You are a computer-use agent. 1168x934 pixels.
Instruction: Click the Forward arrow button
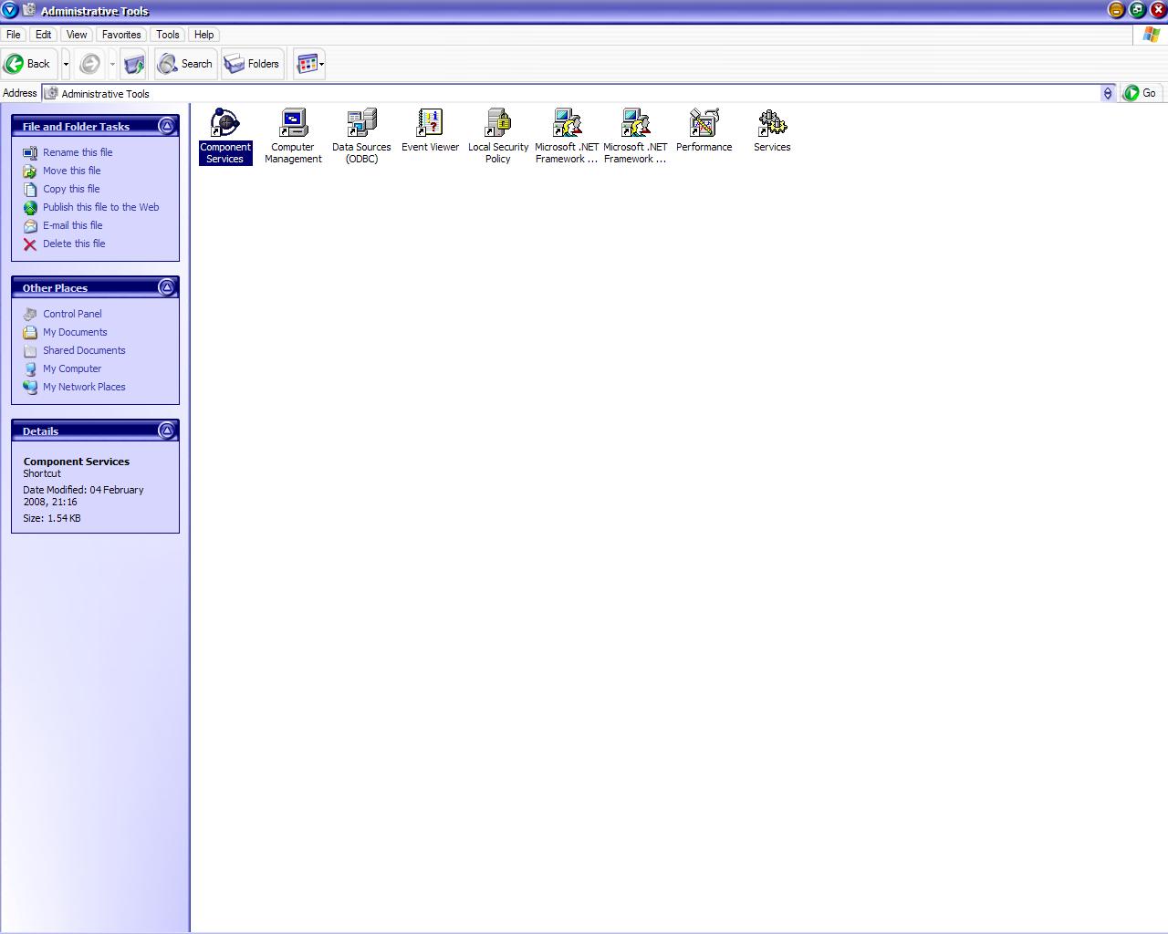pos(90,64)
